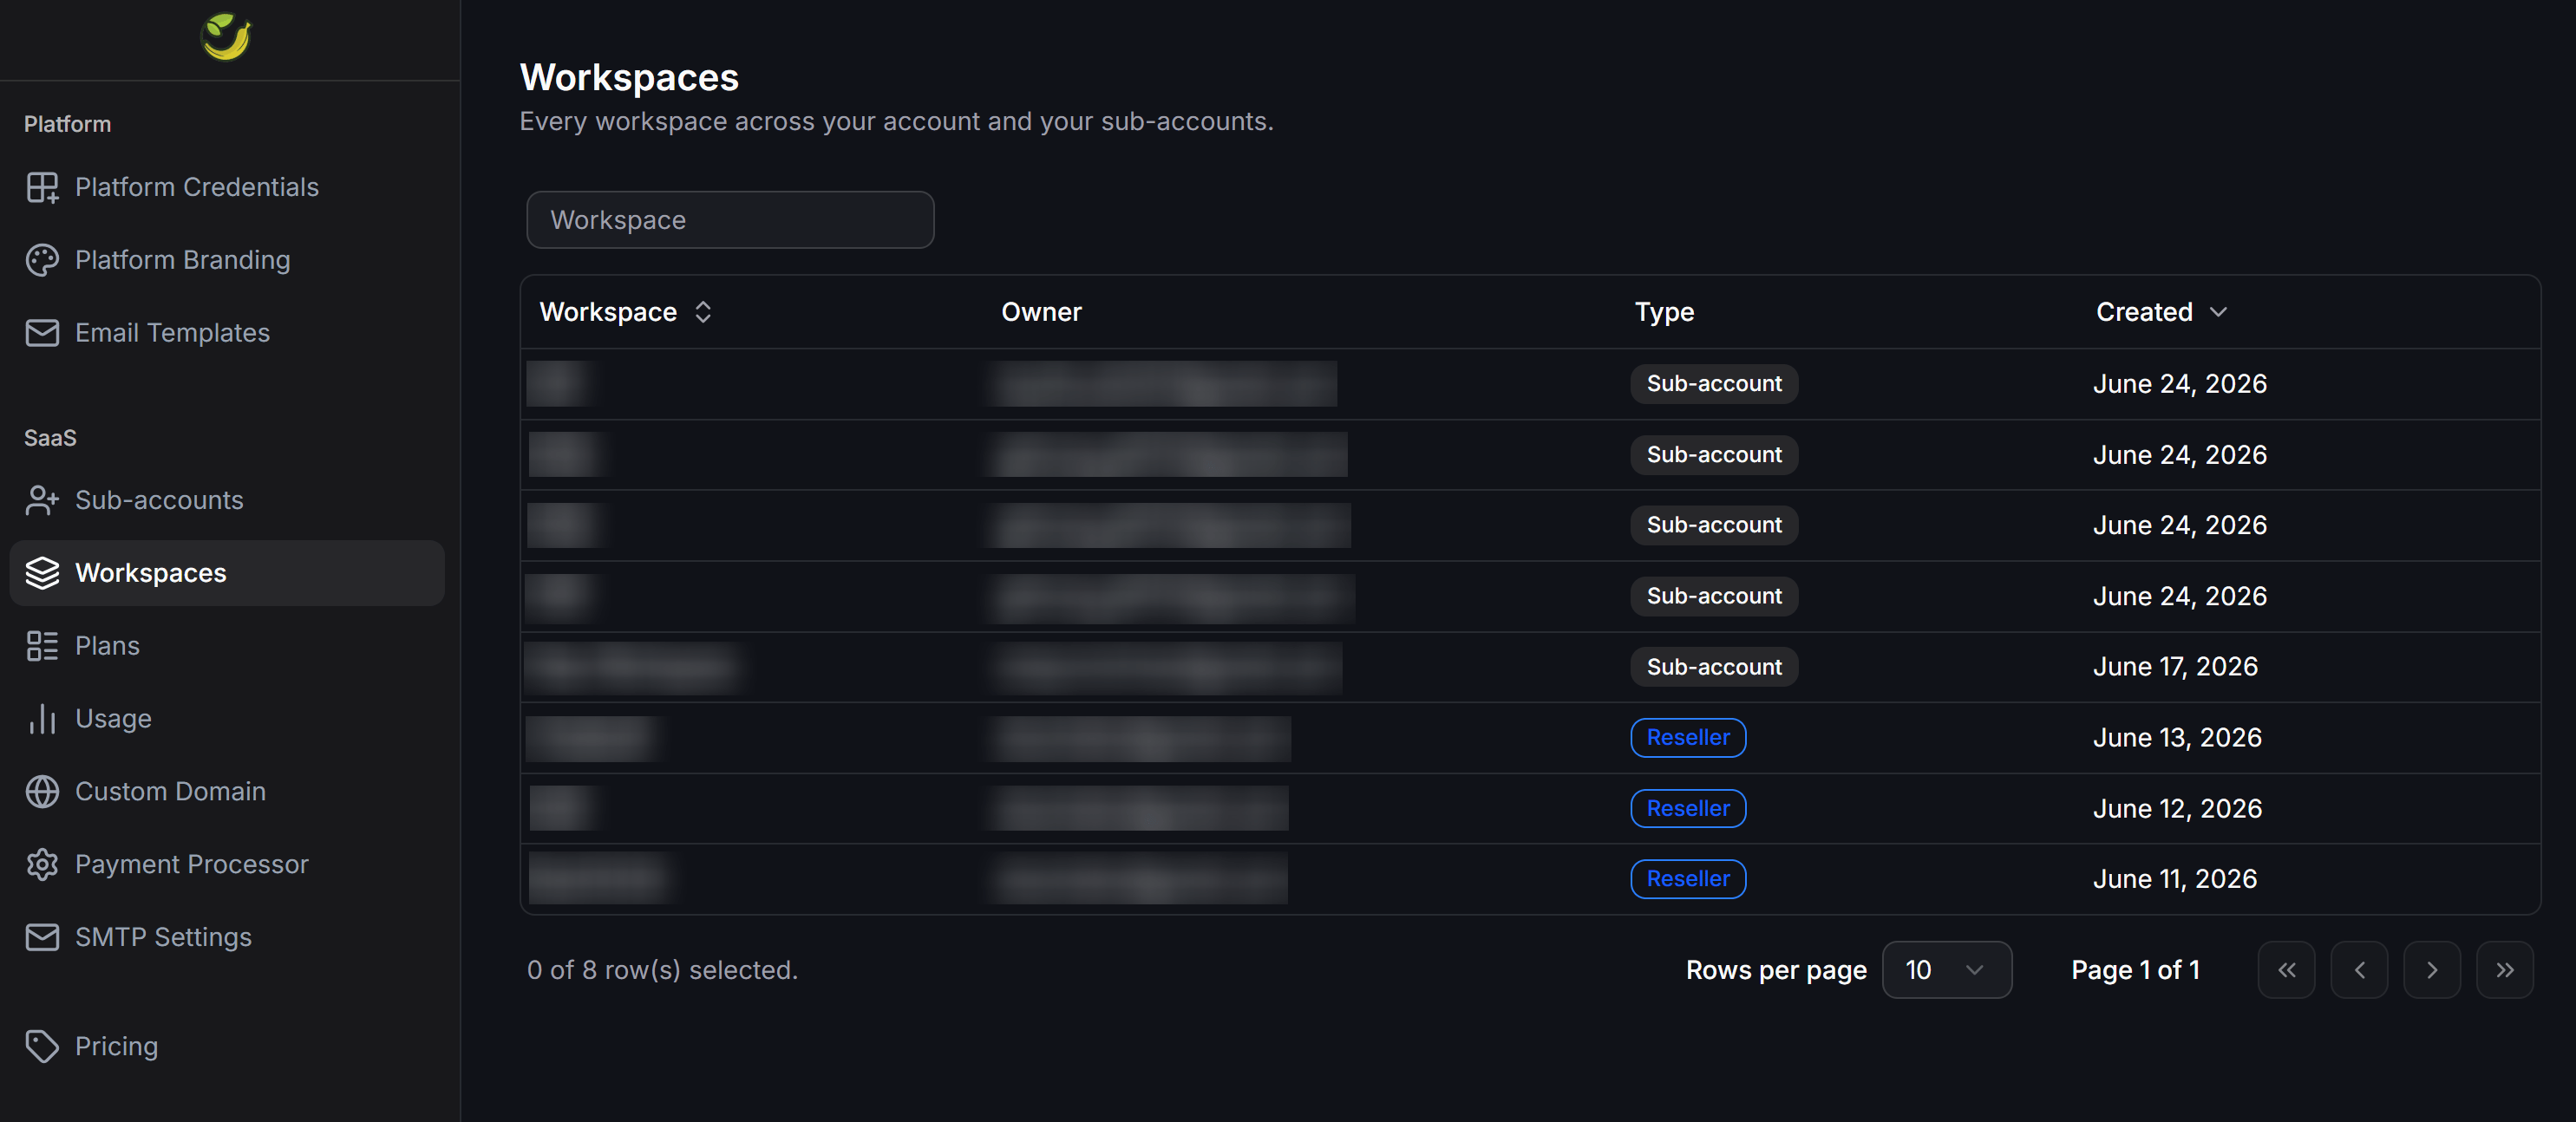Click the Workspaces page heading
2576x1122 pixels.
click(629, 78)
